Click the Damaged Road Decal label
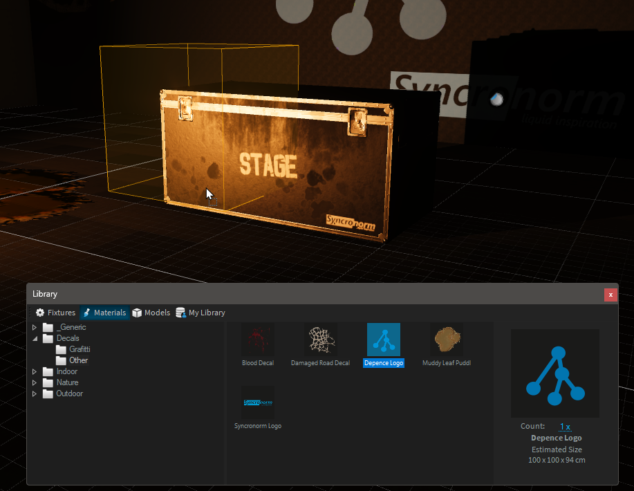Viewport: 634px width, 491px height. (320, 363)
